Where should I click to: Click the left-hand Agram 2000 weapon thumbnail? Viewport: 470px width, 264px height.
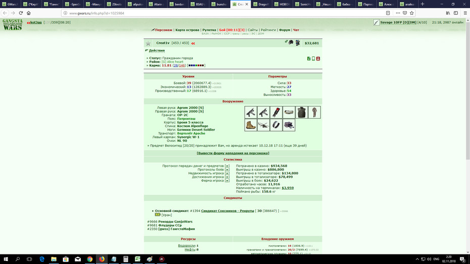click(251, 112)
